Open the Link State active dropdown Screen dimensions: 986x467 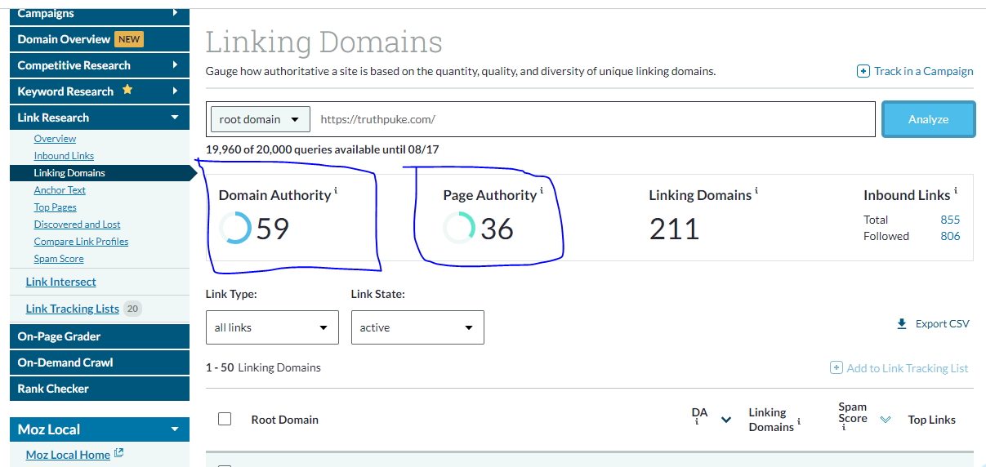pos(417,327)
